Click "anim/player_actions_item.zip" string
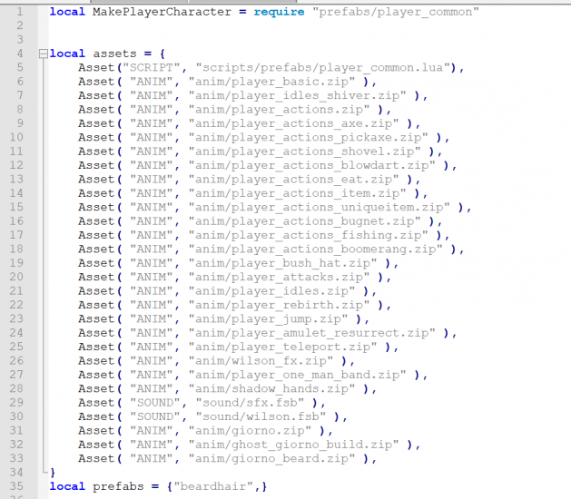 point(297,193)
